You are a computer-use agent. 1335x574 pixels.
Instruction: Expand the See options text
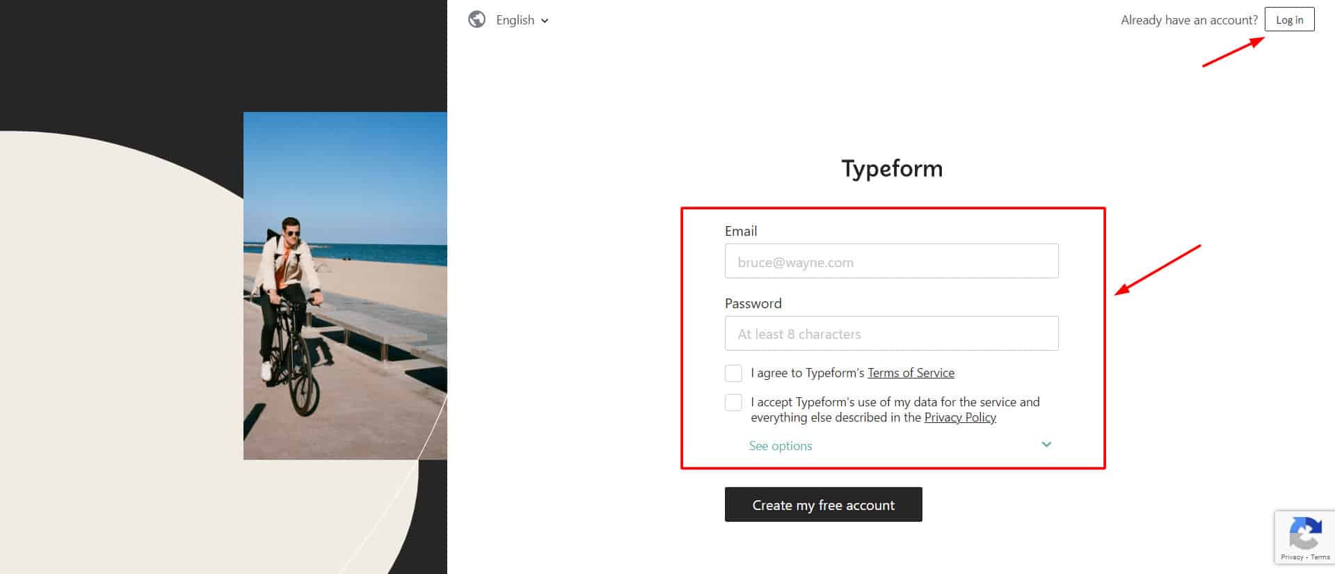point(781,446)
